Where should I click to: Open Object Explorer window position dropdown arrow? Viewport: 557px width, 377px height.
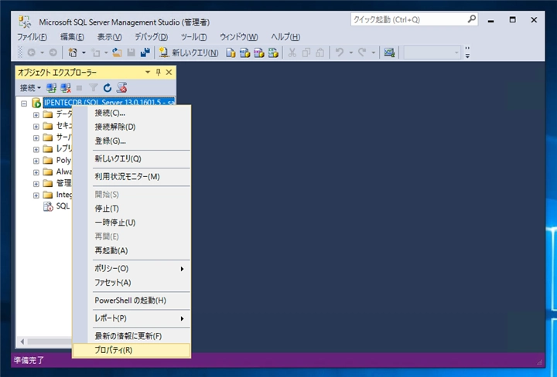click(x=148, y=73)
